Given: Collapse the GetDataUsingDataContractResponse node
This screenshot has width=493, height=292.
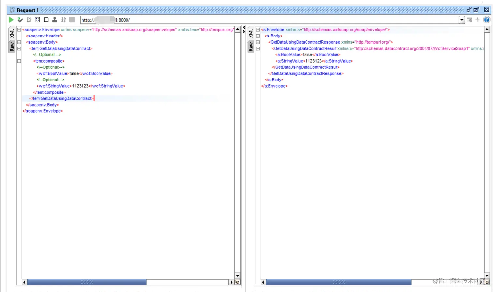Looking at the screenshot, I should pos(258,42).
